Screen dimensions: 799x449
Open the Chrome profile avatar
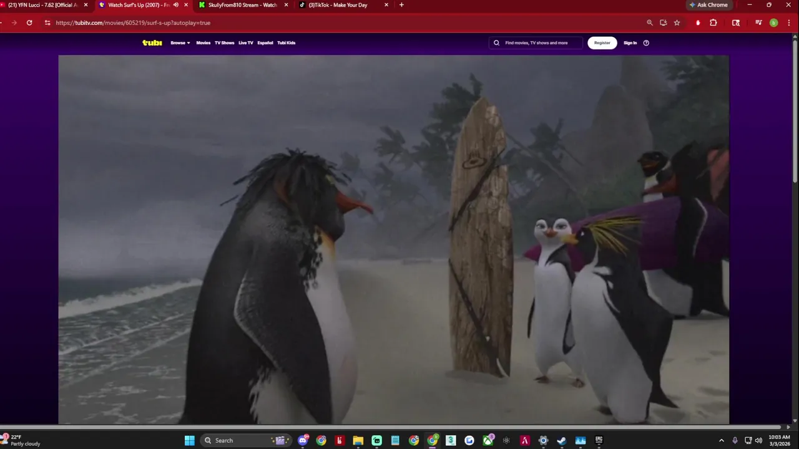point(774,22)
